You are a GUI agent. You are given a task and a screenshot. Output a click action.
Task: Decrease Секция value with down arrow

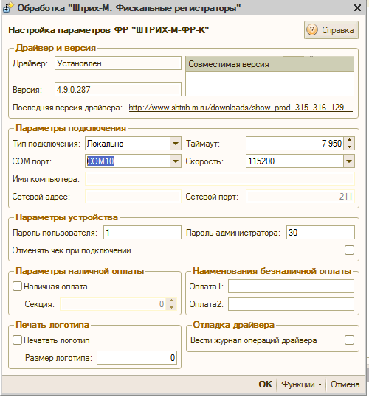171,307
